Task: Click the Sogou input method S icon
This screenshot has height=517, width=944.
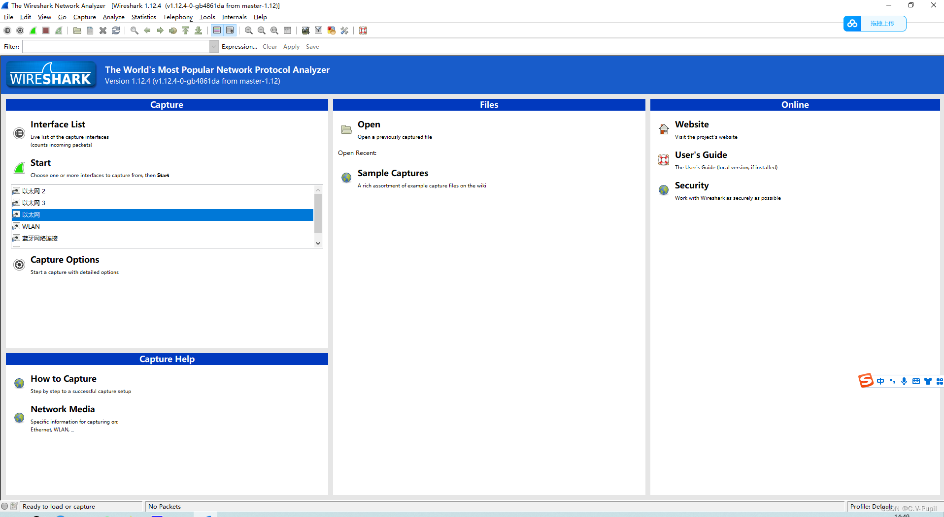Action: pos(866,381)
